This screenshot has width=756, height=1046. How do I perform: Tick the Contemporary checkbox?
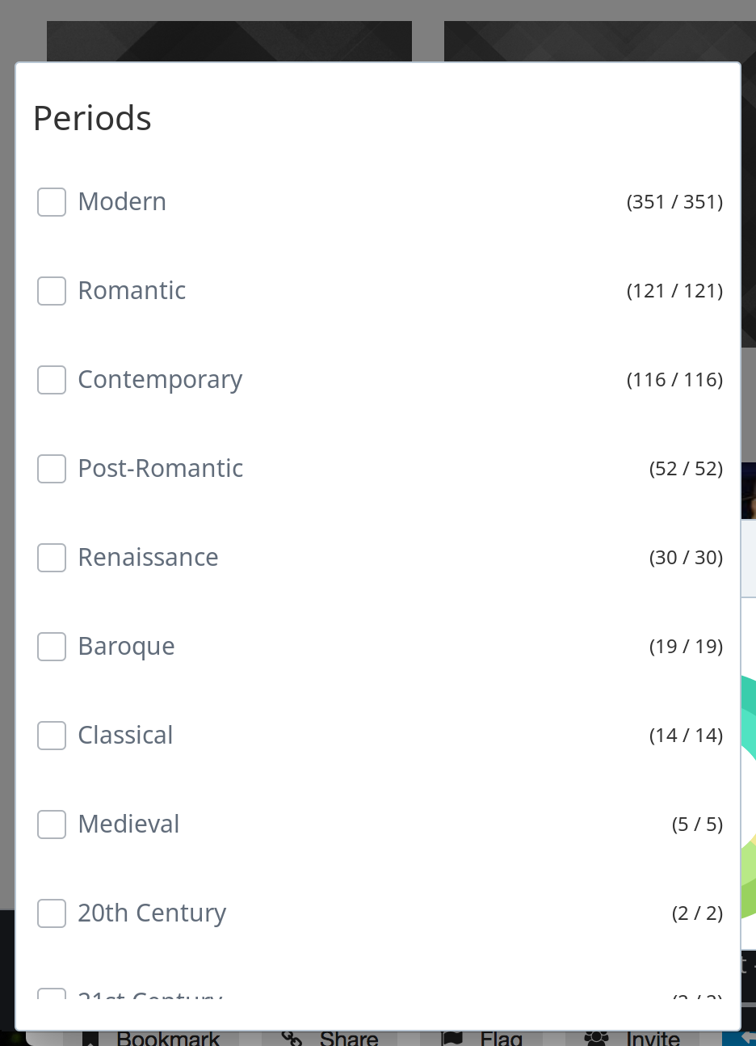pyautogui.click(x=52, y=380)
